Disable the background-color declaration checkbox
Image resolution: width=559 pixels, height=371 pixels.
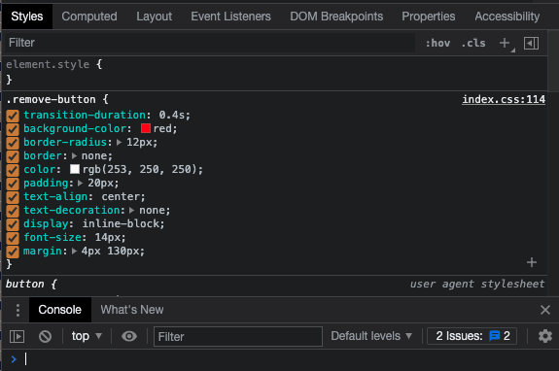[13, 129]
